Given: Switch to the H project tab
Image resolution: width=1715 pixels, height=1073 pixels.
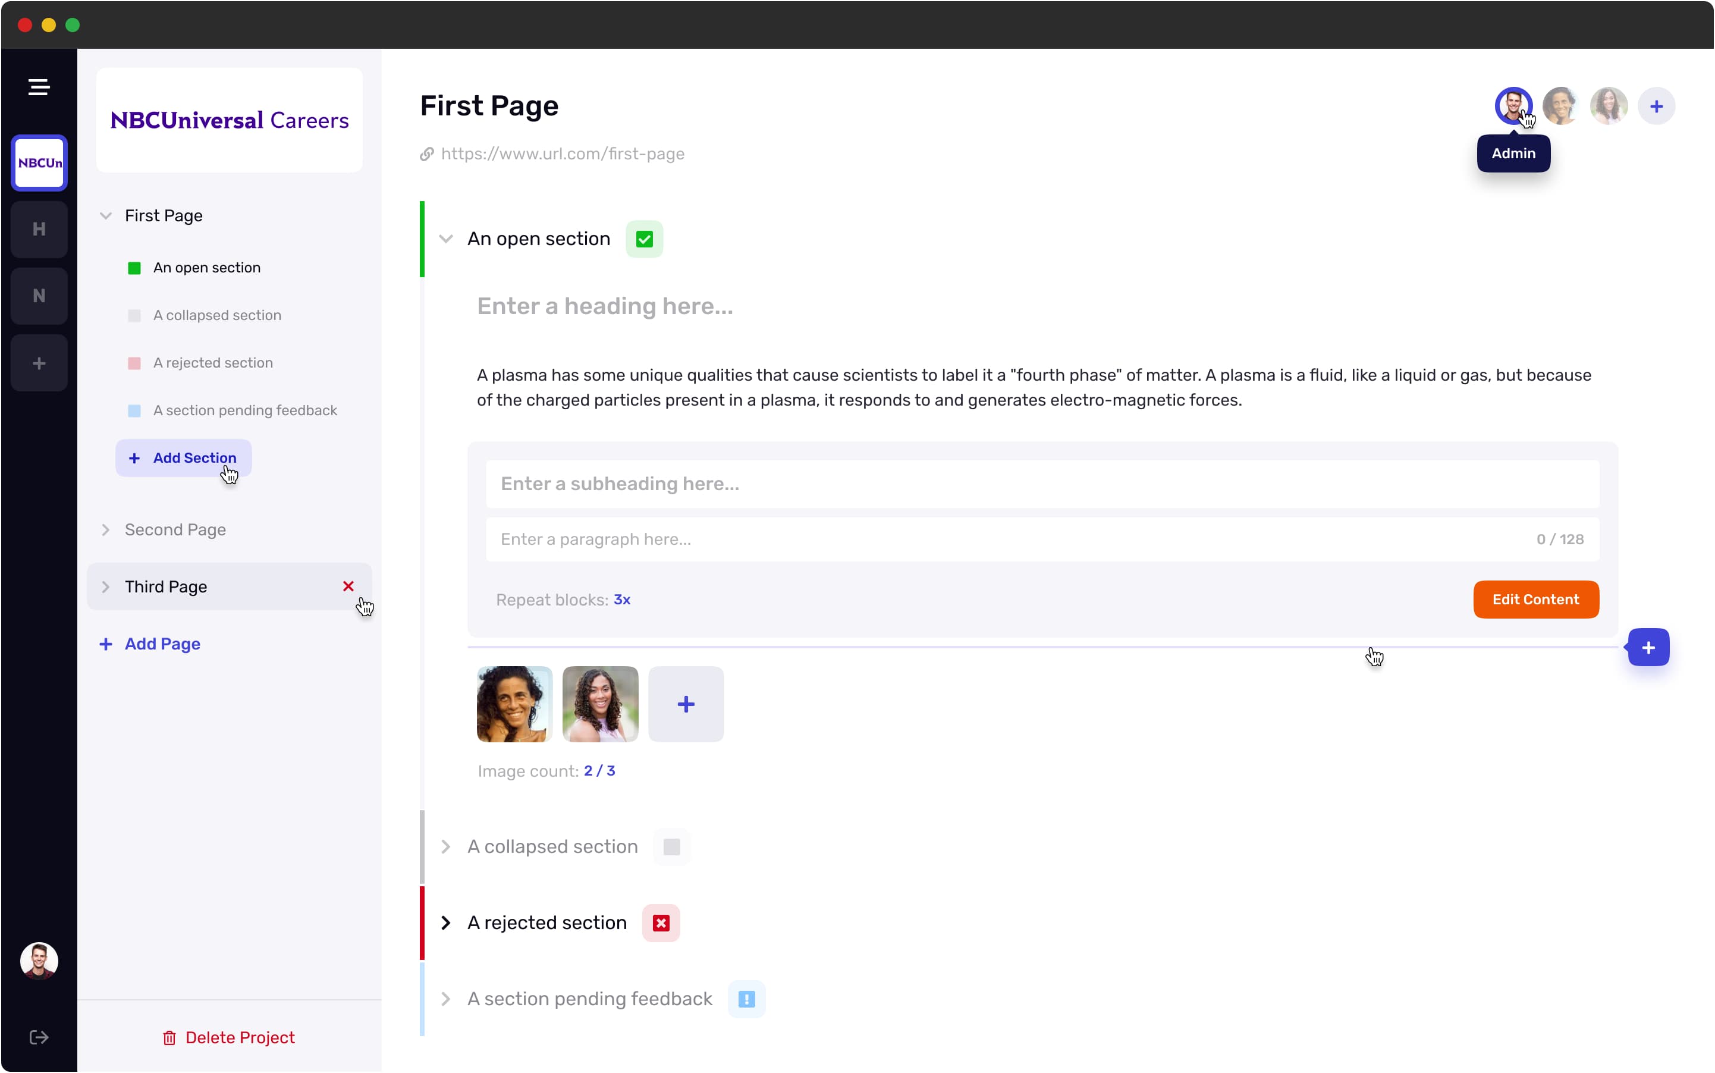Looking at the screenshot, I should [39, 229].
